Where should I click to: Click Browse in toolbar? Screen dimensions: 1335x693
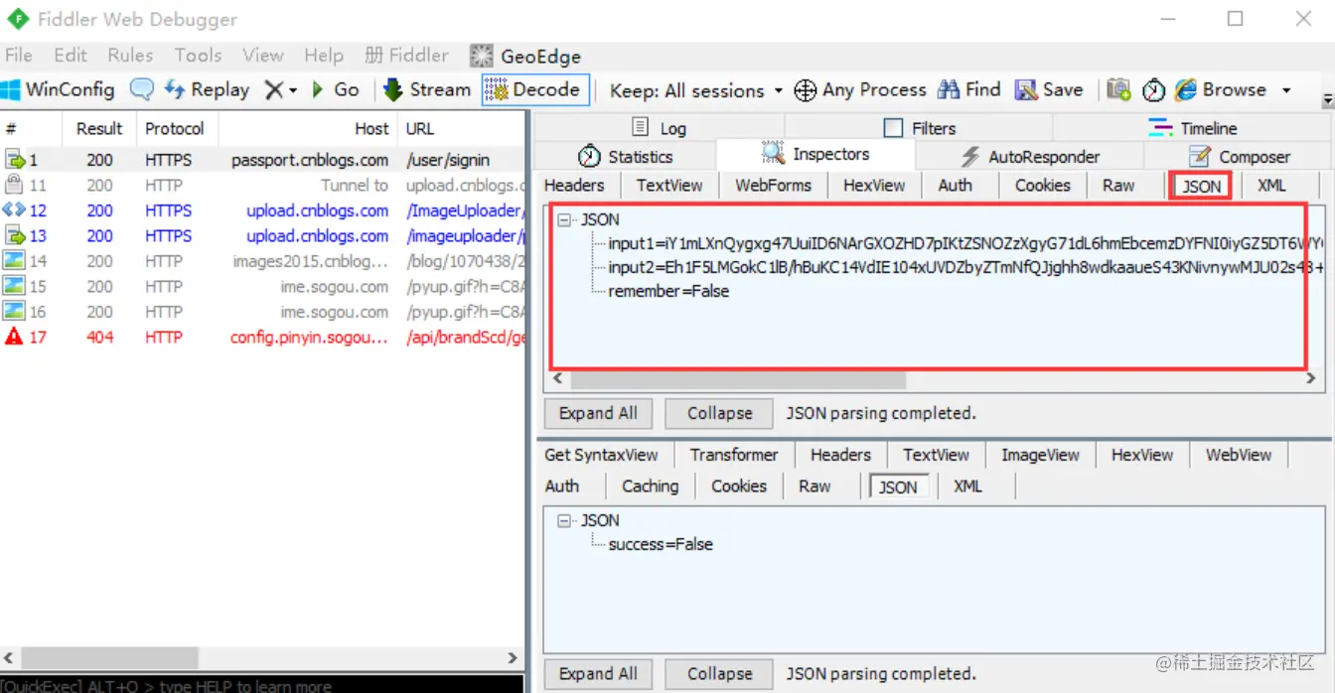(x=1221, y=89)
